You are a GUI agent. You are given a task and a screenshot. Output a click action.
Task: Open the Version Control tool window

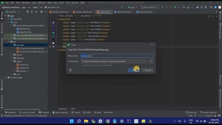point(27,112)
